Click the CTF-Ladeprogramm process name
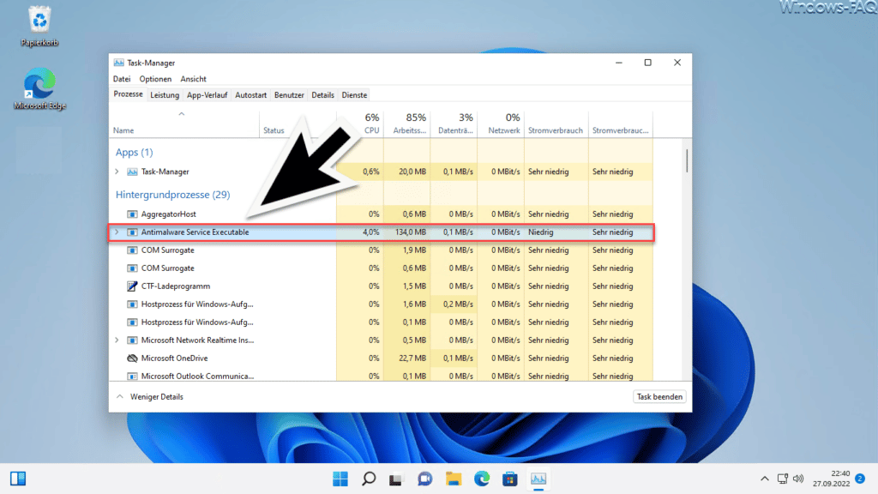 [x=176, y=286]
